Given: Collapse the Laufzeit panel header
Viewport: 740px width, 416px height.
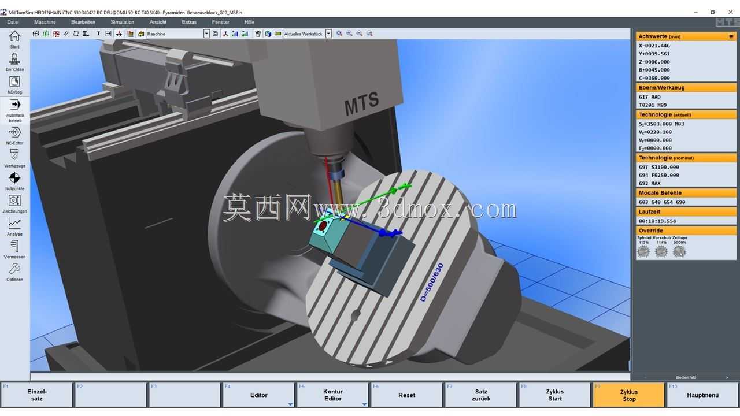Looking at the screenshot, I should pos(686,212).
